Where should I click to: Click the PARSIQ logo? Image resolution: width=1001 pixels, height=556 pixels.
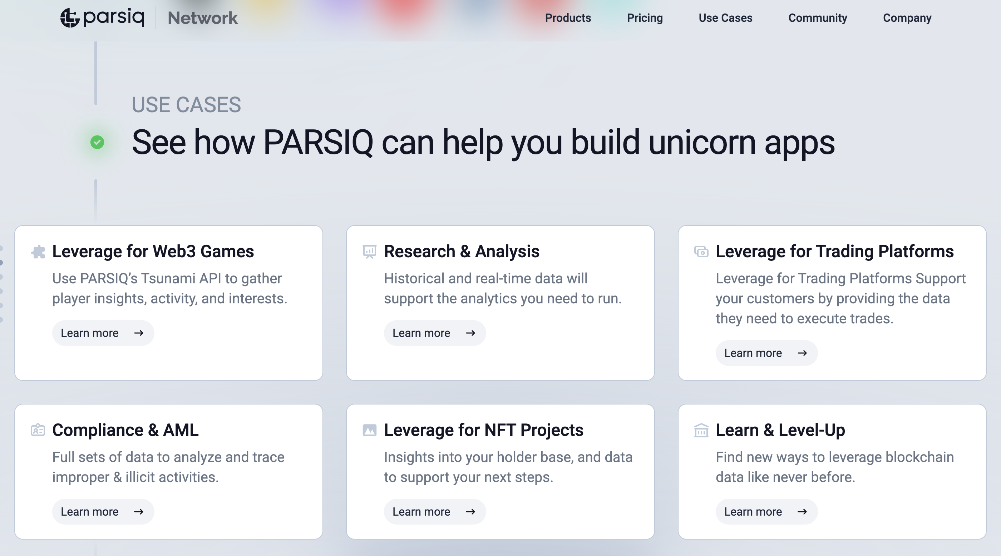103,18
